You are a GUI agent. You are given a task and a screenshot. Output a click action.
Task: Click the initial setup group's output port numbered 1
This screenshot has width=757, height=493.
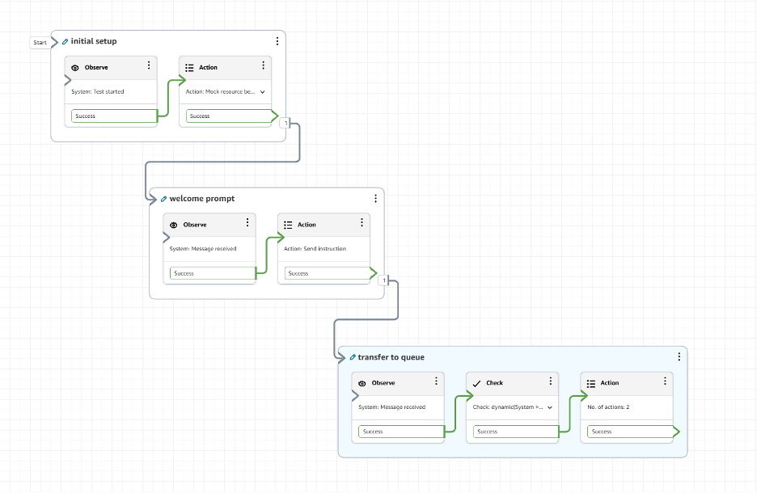coord(284,122)
